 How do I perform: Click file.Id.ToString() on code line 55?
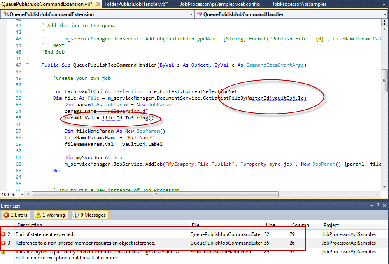pyautogui.click(x=128, y=118)
